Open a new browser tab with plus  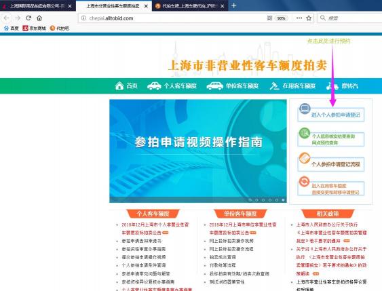tap(233, 5)
